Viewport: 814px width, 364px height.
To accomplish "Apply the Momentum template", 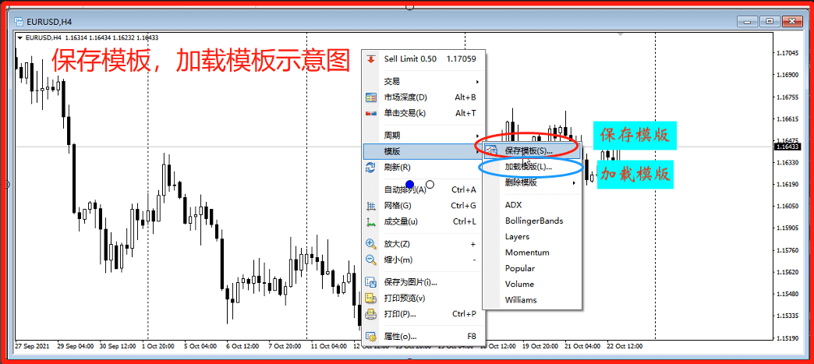I will click(532, 253).
